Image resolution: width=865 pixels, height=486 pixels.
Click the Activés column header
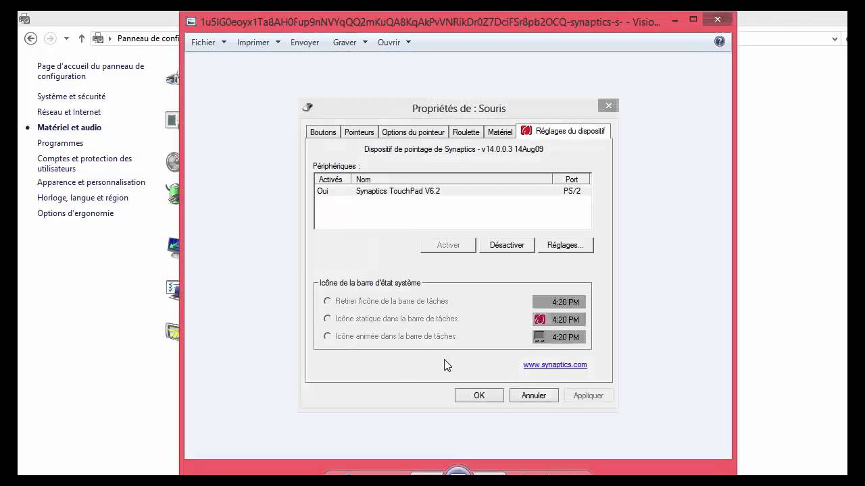(332, 180)
